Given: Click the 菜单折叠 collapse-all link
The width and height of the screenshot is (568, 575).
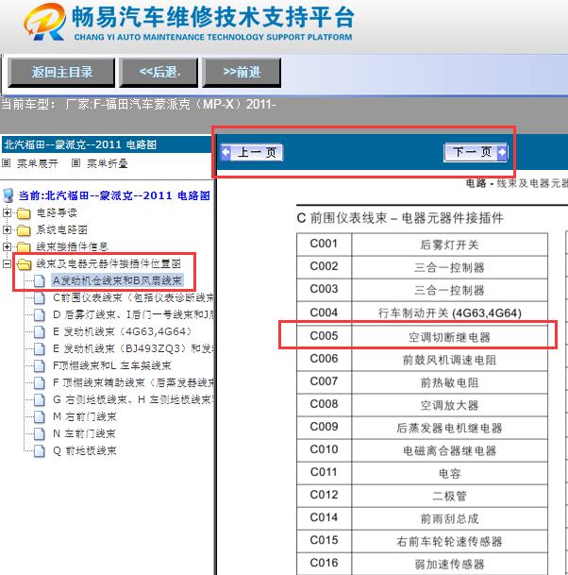Looking at the screenshot, I should click(107, 163).
